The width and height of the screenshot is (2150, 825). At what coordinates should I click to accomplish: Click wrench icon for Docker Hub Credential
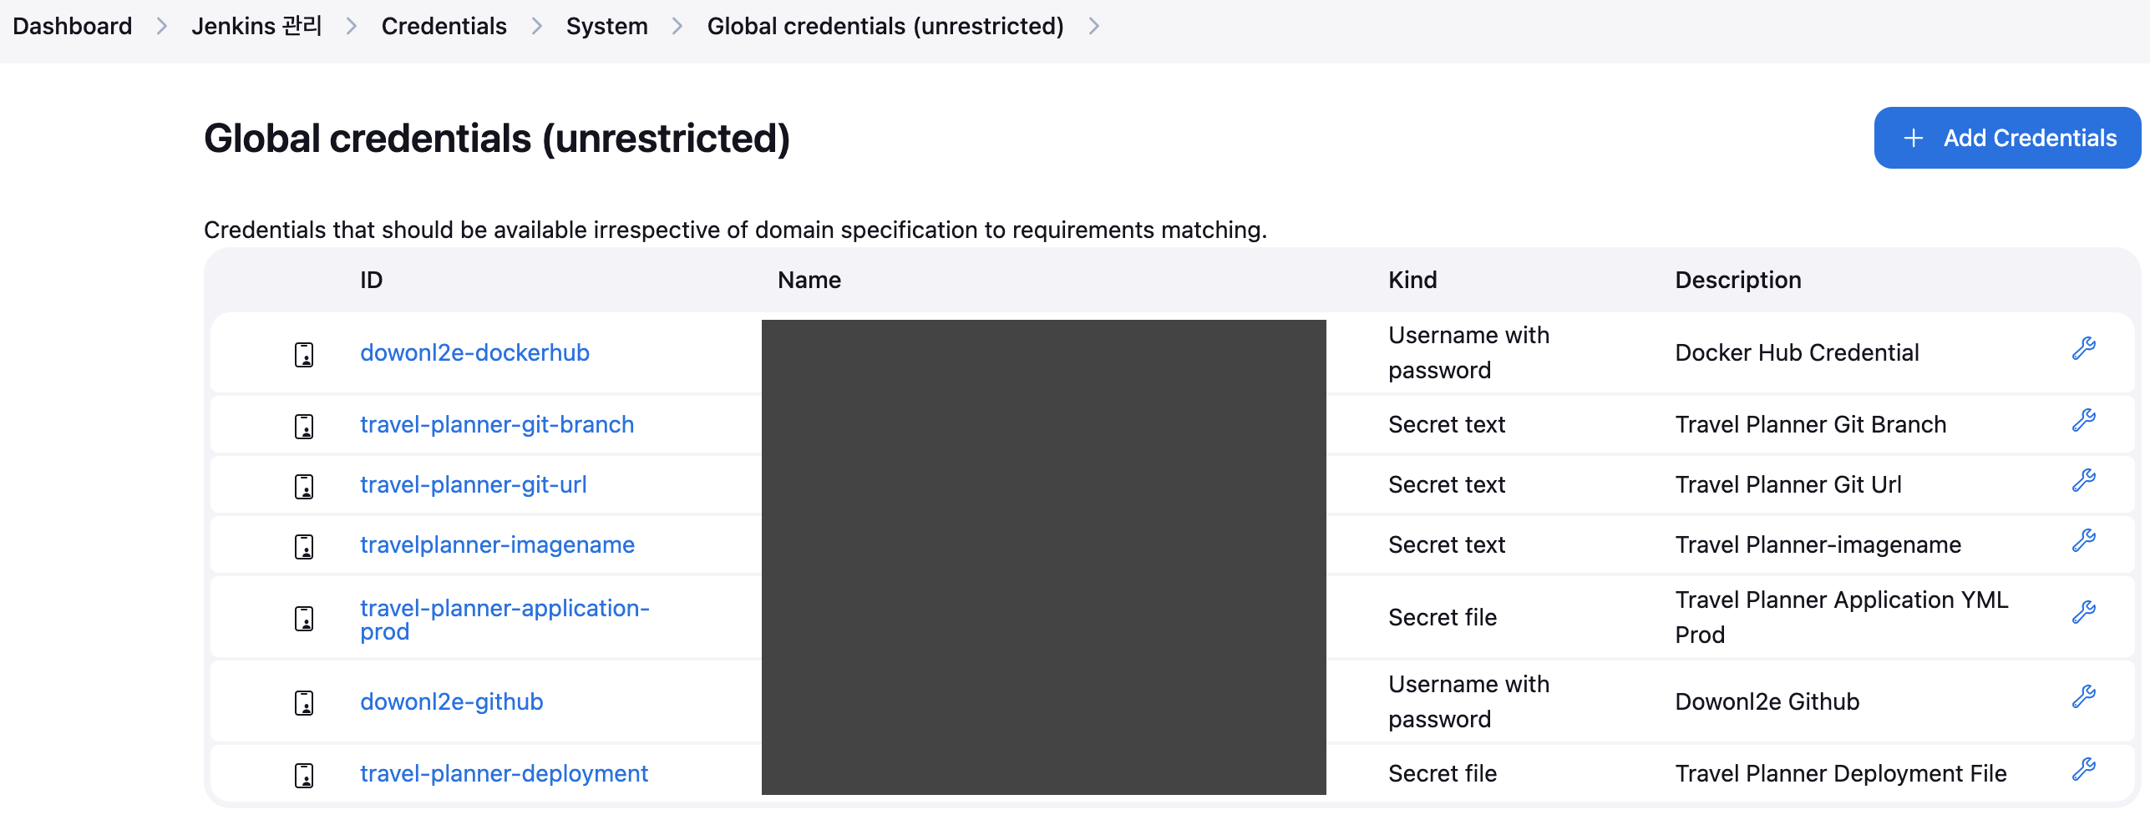[x=2084, y=348]
